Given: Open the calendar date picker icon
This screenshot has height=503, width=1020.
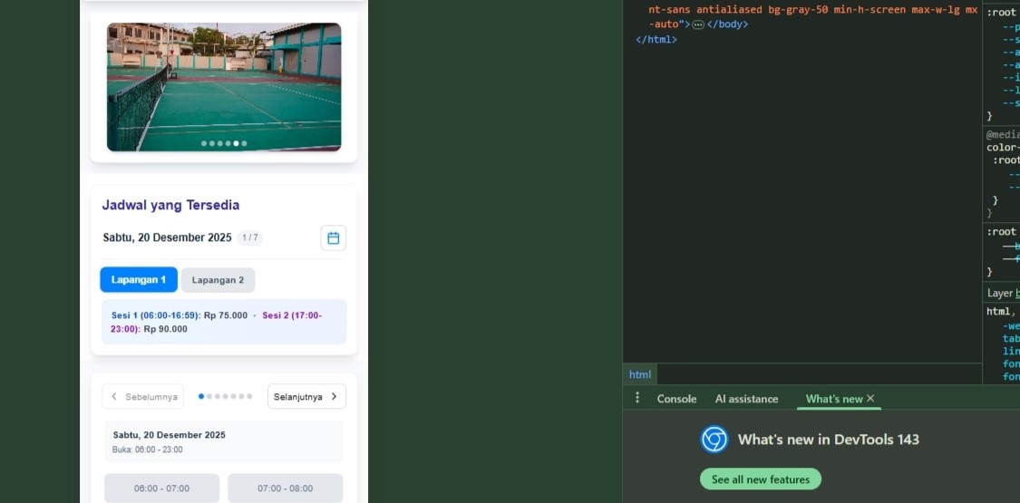Looking at the screenshot, I should point(333,237).
